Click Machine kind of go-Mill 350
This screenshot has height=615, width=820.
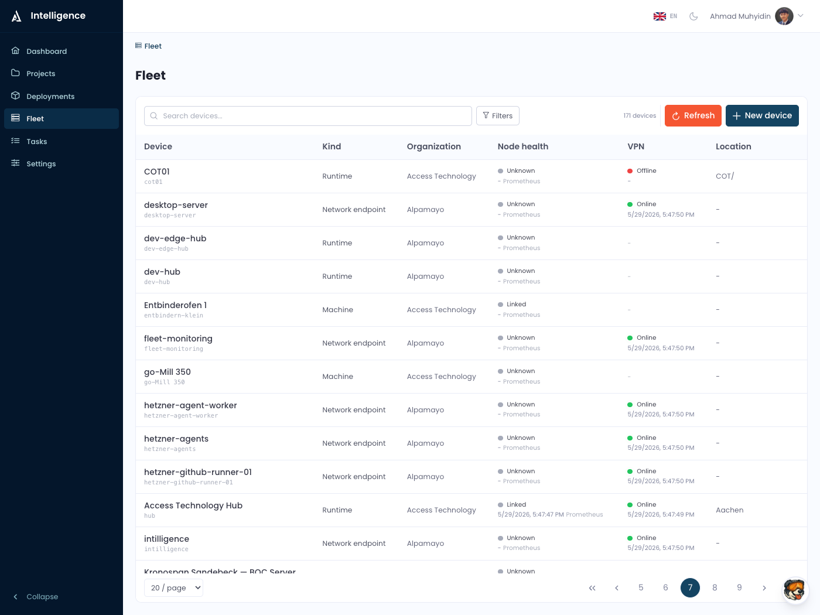[338, 377]
